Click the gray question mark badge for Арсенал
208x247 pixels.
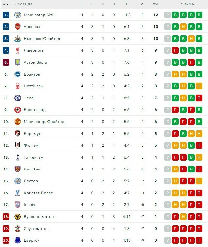[x=168, y=27]
